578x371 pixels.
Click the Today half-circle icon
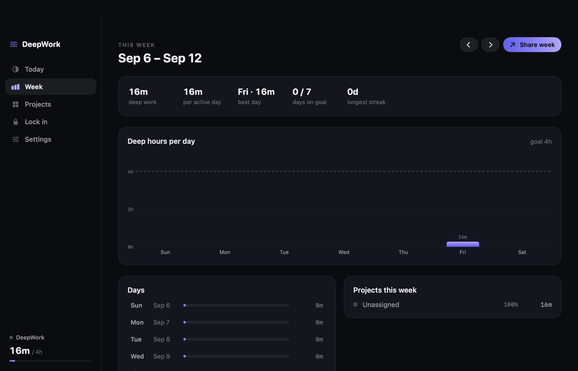pos(16,69)
